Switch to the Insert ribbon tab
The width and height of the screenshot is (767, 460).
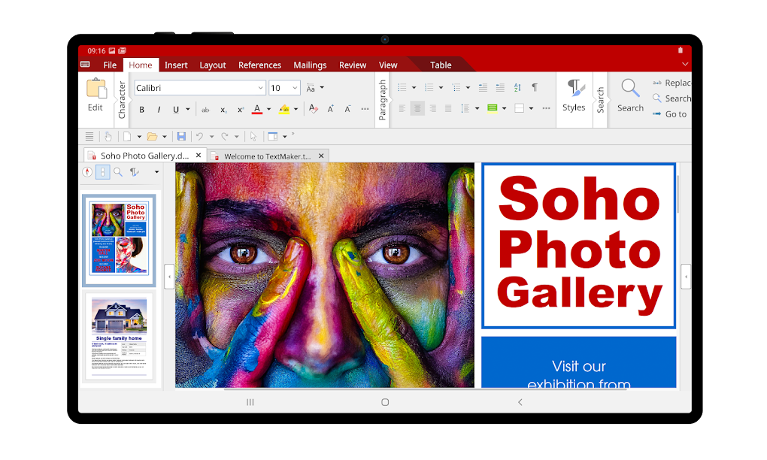pos(176,65)
